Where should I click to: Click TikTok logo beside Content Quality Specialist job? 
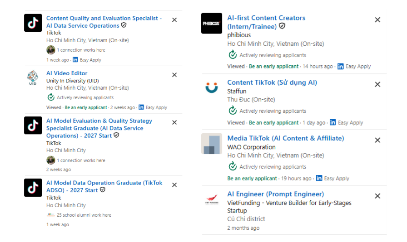[x=33, y=23]
